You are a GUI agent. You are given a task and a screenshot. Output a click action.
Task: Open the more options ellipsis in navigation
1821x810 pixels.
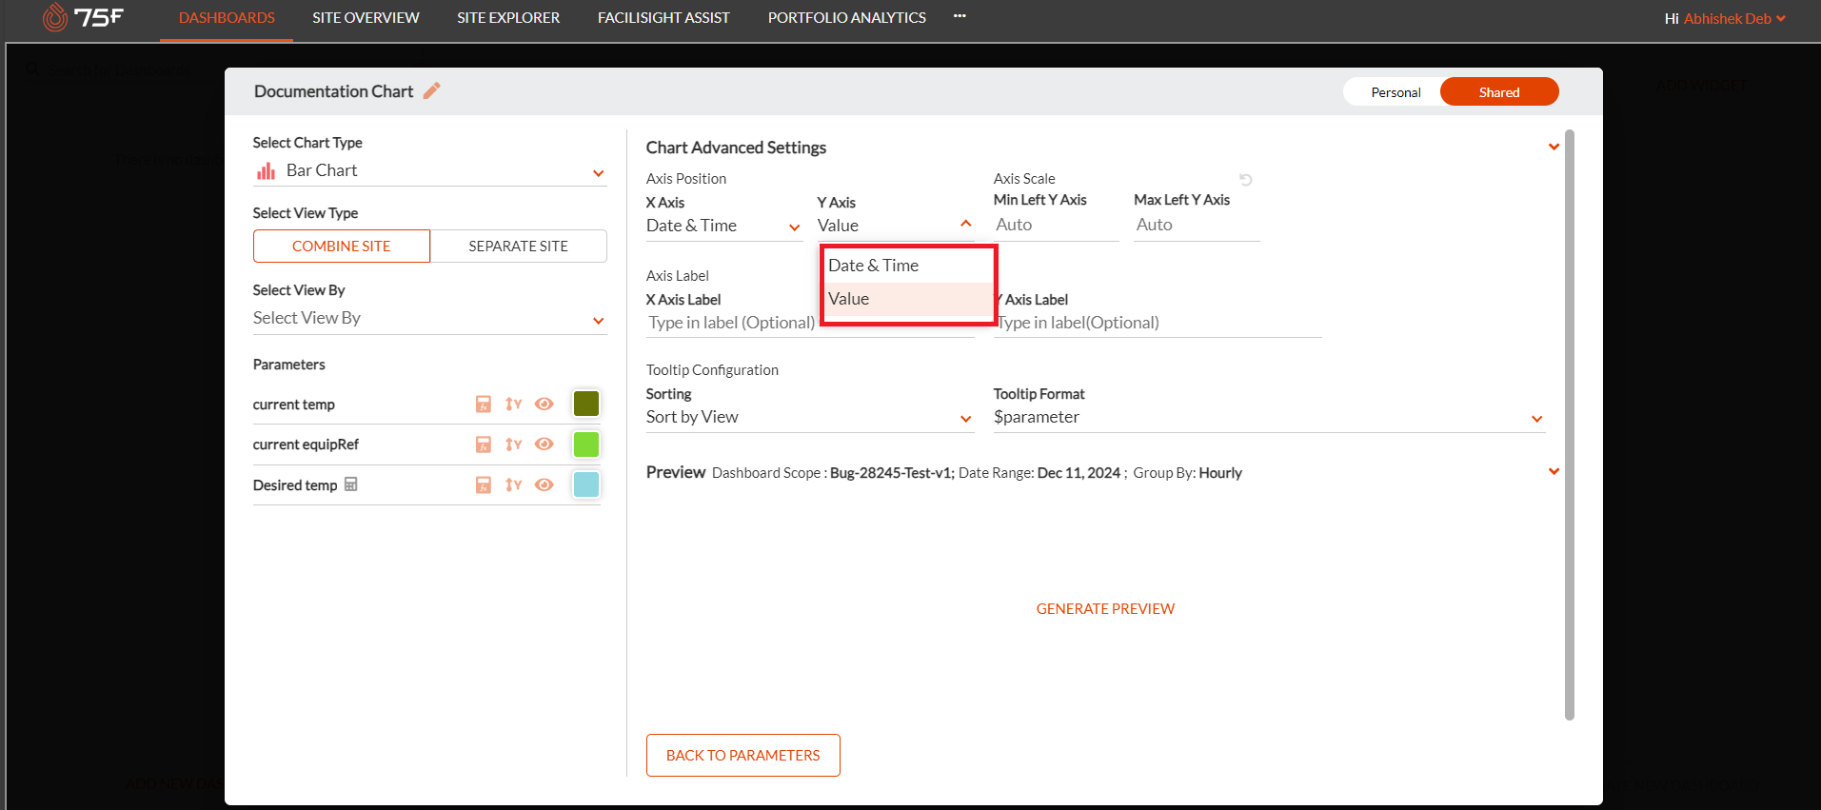tap(960, 16)
